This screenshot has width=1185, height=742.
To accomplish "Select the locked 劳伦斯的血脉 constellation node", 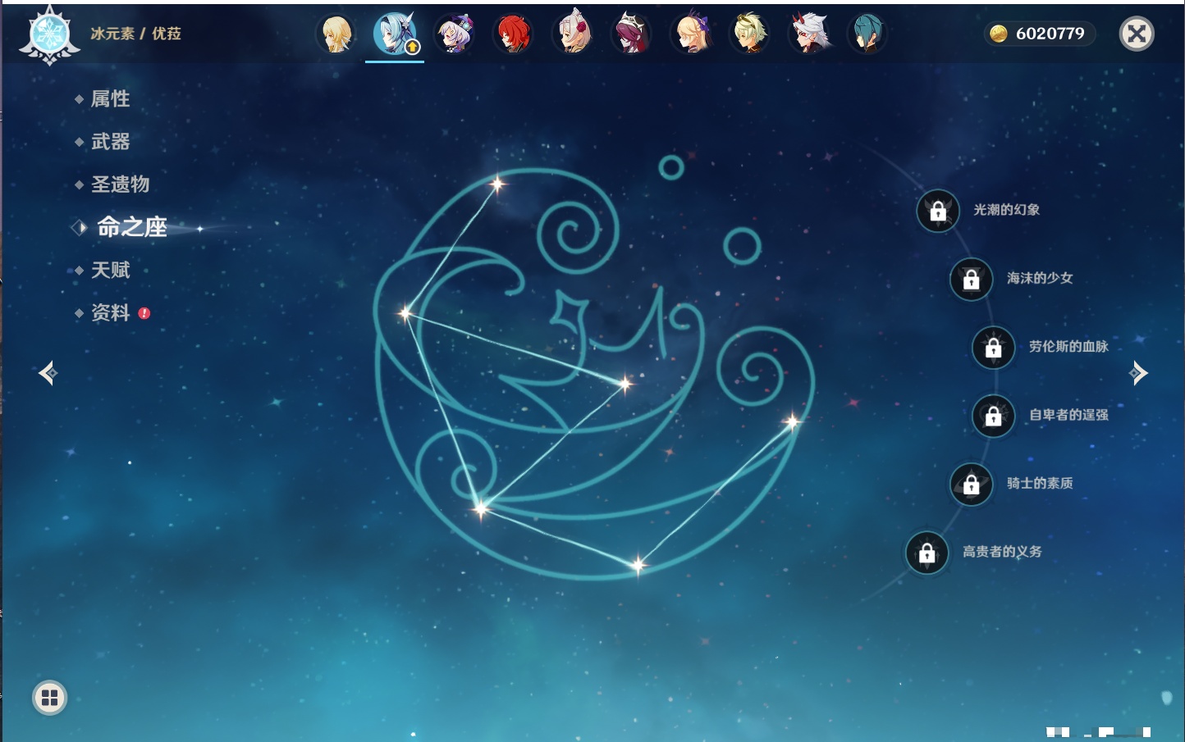I will (x=994, y=348).
